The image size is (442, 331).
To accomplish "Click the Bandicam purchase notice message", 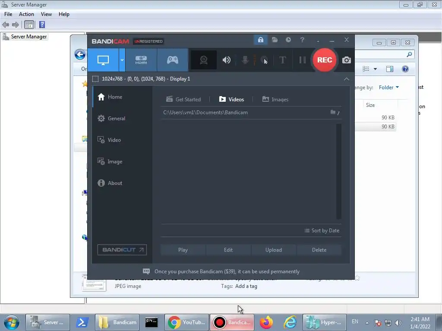I will [x=221, y=272].
